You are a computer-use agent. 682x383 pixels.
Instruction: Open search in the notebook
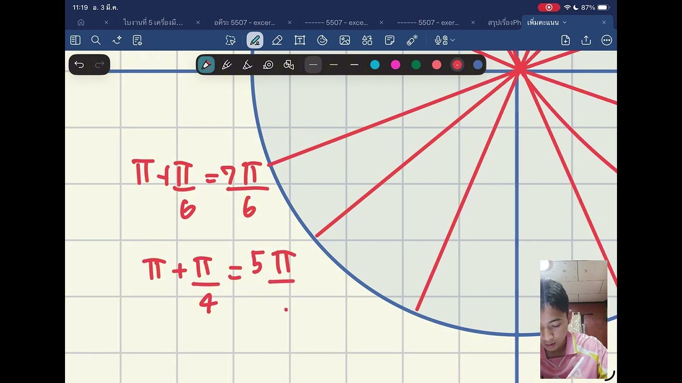(96, 40)
